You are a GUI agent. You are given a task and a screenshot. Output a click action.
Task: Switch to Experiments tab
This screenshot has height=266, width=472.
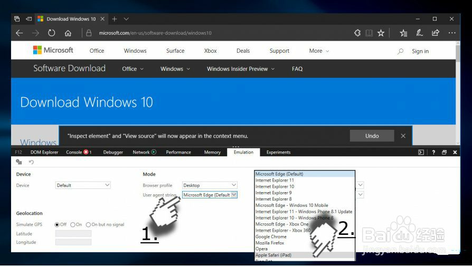278,152
